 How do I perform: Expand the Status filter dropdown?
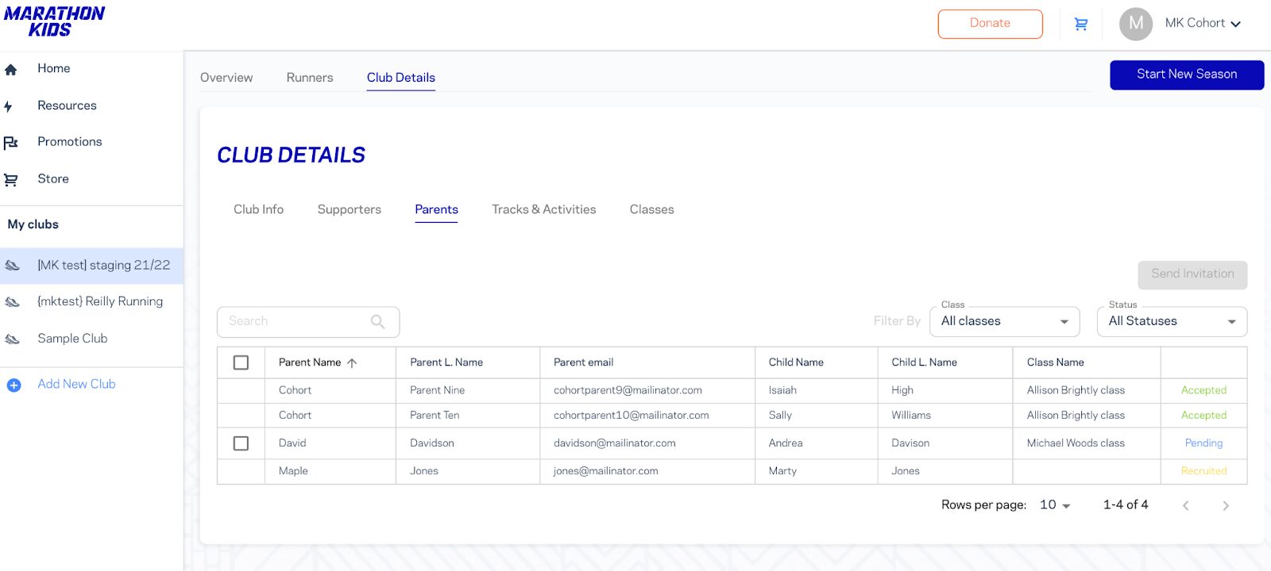[x=1172, y=321]
